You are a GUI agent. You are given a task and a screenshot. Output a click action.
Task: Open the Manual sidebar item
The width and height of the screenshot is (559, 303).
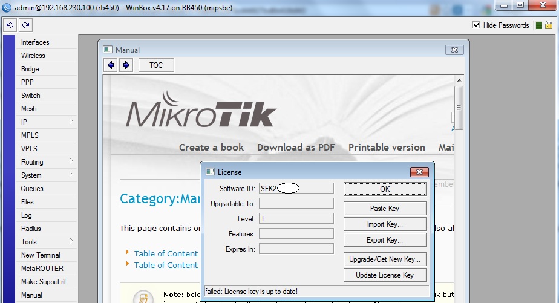47,295
